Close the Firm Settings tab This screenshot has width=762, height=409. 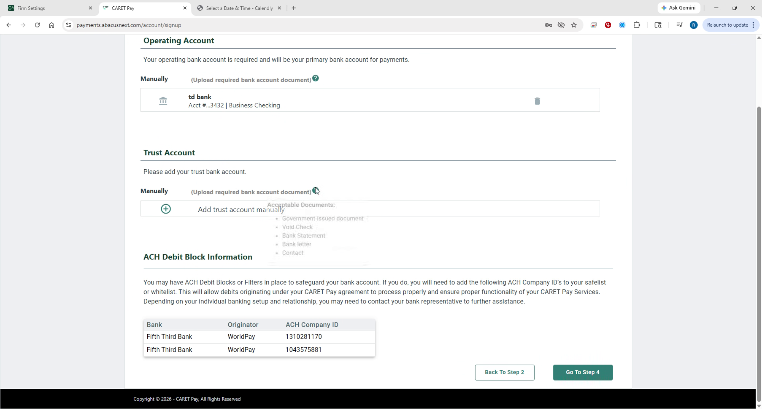(90, 8)
